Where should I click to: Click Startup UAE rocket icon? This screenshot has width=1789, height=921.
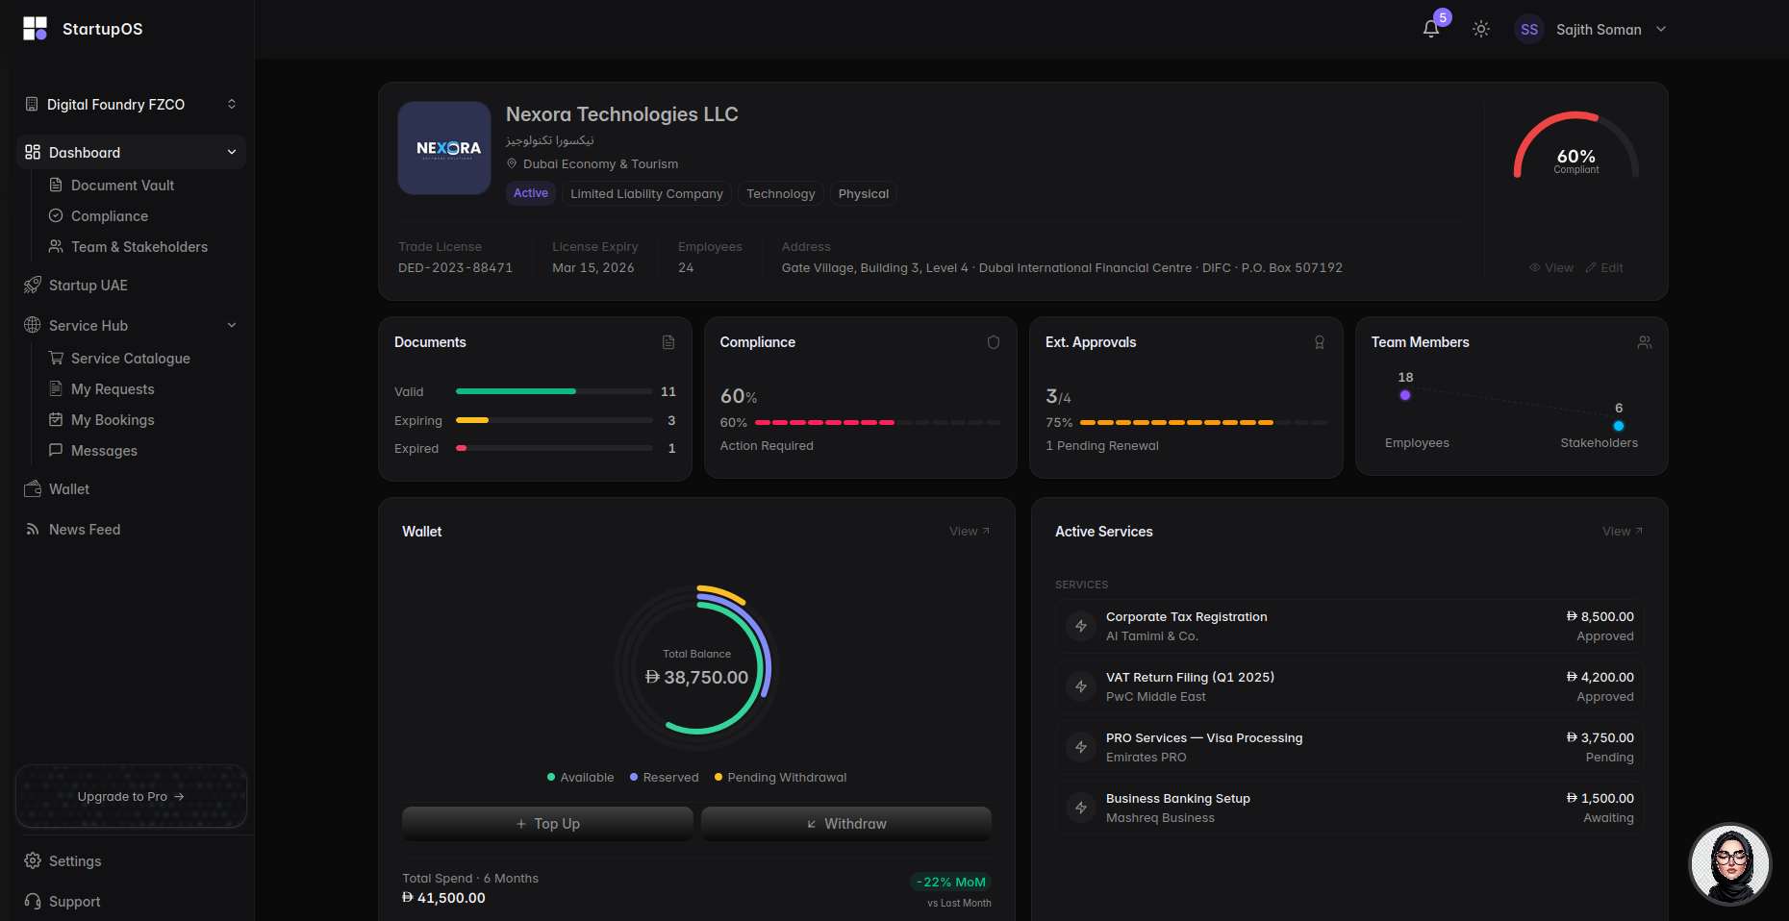[33, 286]
